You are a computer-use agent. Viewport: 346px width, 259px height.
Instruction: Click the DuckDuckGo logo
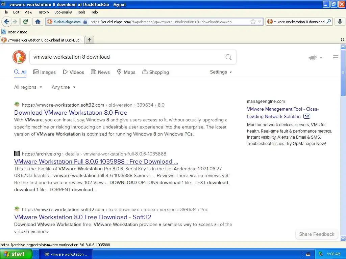pyautogui.click(x=19, y=57)
